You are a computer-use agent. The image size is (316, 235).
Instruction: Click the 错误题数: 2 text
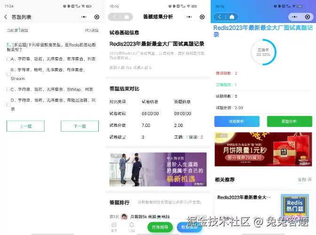pyautogui.click(x=227, y=73)
